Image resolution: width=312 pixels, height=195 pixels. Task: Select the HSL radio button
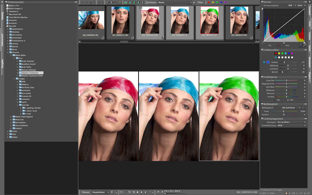[x=278, y=100]
